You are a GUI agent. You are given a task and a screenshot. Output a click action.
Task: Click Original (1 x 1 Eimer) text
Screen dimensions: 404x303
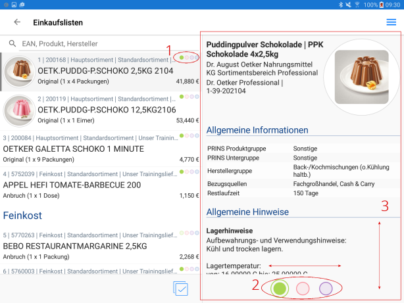click(x=66, y=120)
